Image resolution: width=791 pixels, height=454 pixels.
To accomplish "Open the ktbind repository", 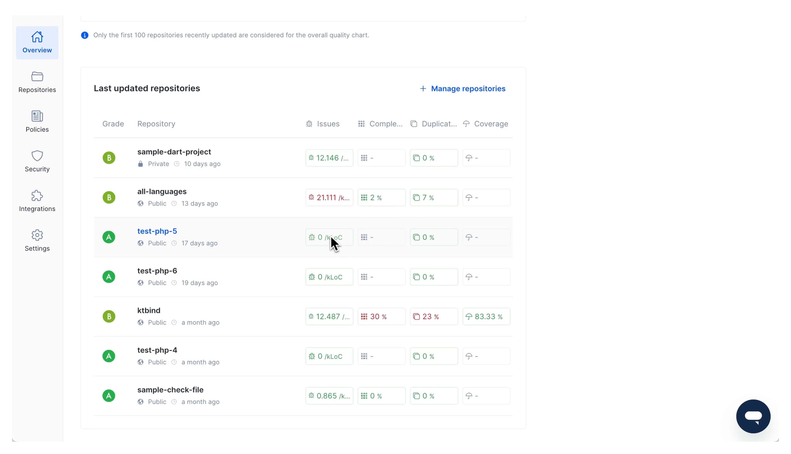I will (x=149, y=310).
